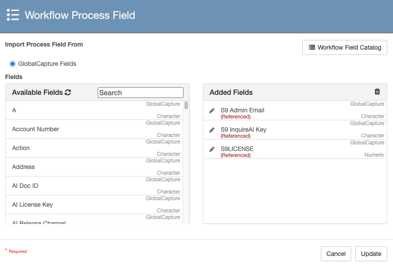Viewport: 393px width, 266px height.
Task: Click the edit pencil next to S9LICENSE
Action: coord(212,149)
